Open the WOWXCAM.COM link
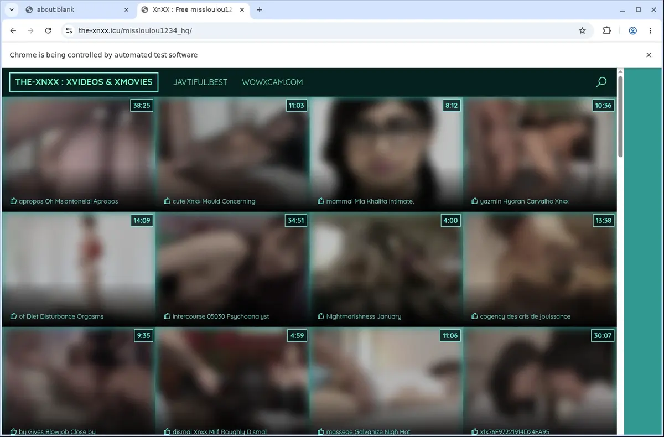The height and width of the screenshot is (437, 664). (x=272, y=82)
